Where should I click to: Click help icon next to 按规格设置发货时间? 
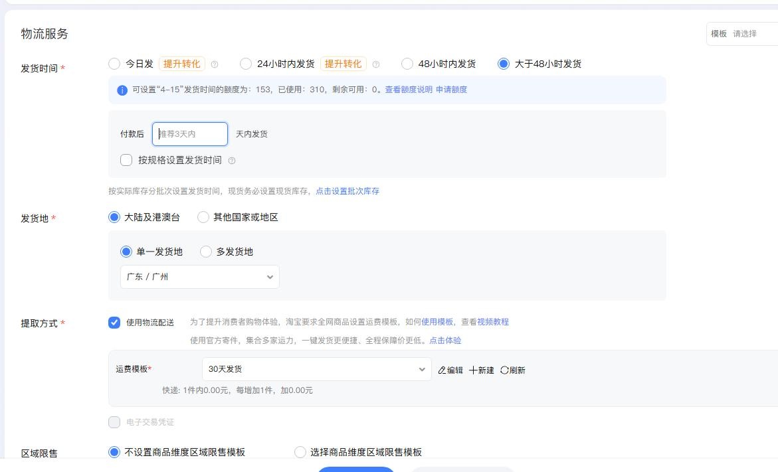coord(231,161)
